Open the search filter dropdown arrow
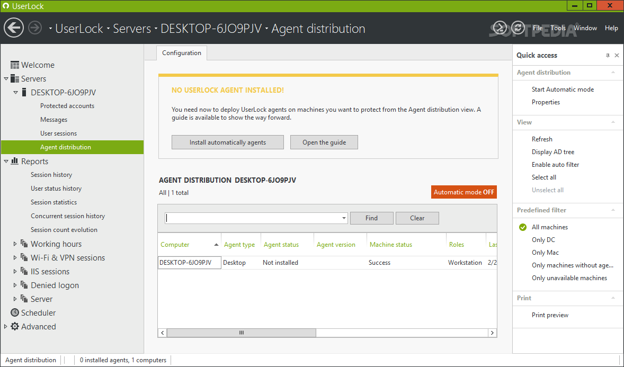Screen dimensions: 624x367 [x=343, y=218]
